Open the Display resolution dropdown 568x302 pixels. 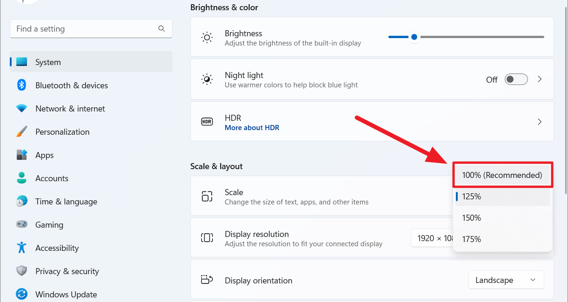click(432, 238)
